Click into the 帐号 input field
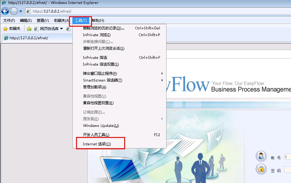 coord(287,157)
